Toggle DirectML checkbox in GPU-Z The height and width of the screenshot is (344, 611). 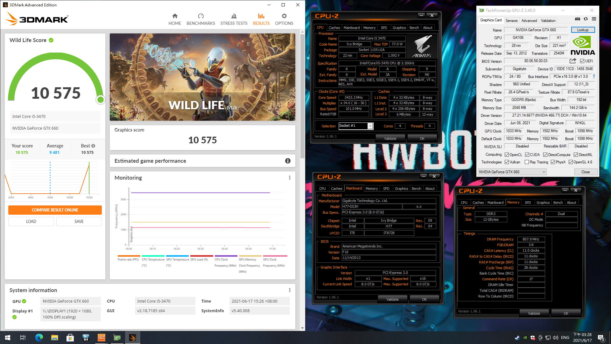tap(576, 155)
